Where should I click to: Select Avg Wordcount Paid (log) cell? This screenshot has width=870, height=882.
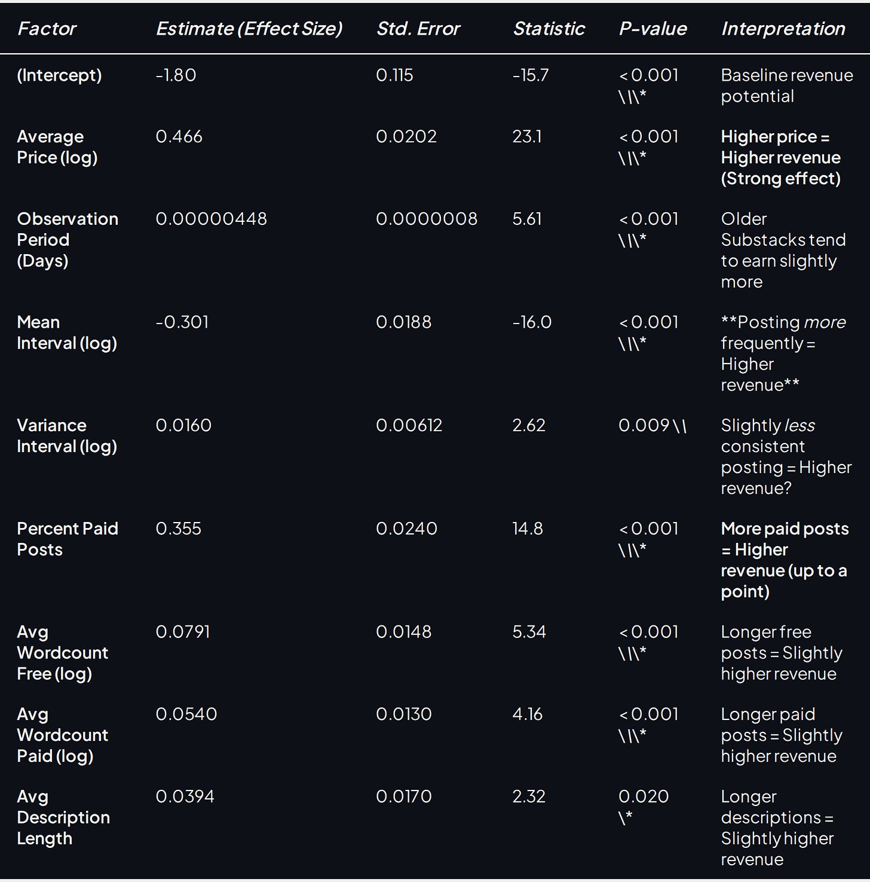pyautogui.click(x=63, y=735)
